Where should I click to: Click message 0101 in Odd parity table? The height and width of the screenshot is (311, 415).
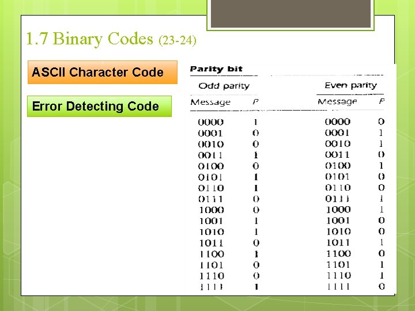pos(210,177)
